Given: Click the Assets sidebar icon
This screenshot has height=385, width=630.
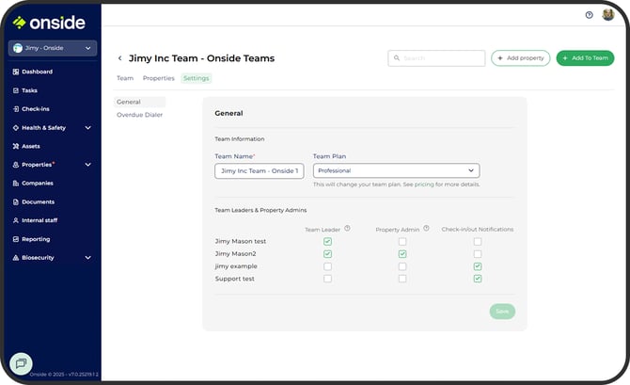Looking at the screenshot, I should coord(16,146).
